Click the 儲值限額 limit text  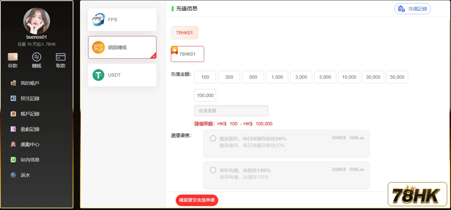click(233, 124)
